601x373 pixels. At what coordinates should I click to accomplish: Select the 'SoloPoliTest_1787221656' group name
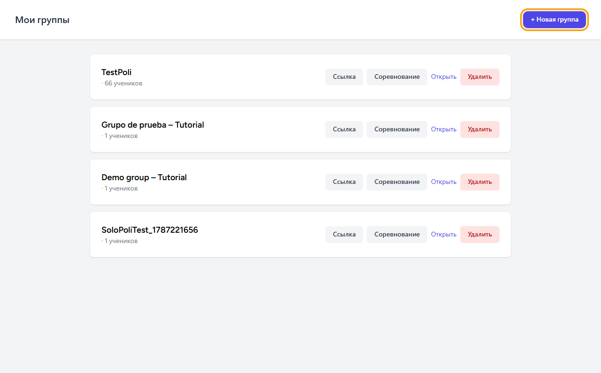(150, 230)
